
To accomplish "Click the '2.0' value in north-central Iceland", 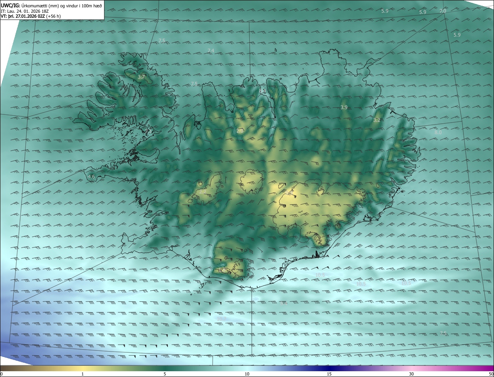I will pos(240,131).
